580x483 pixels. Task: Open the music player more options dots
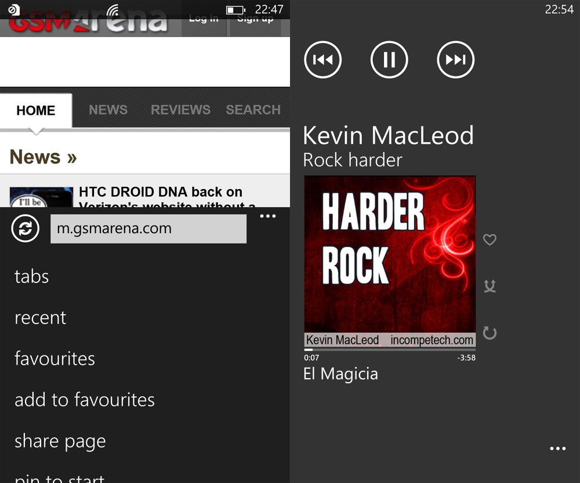[x=558, y=449]
